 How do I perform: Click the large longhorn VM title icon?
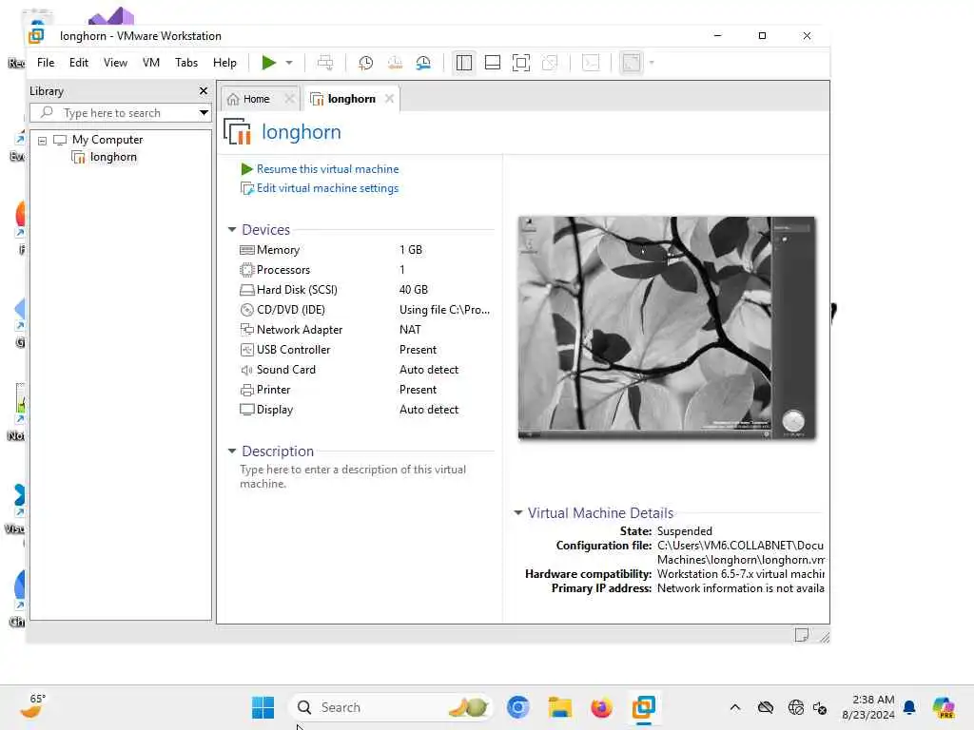tap(237, 131)
